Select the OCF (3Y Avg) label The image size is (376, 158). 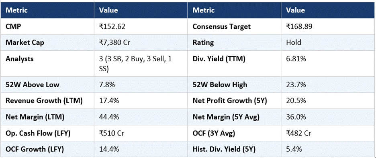point(214,134)
